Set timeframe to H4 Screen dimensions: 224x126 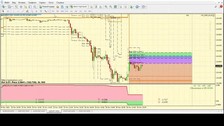click(x=76, y=11)
